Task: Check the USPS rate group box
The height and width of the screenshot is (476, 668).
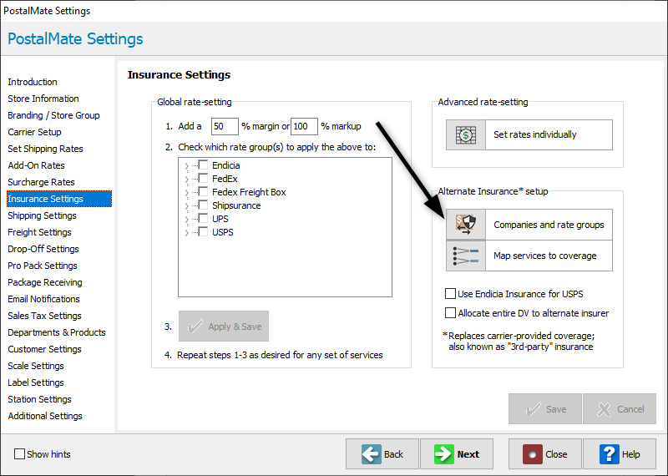Action: point(203,232)
